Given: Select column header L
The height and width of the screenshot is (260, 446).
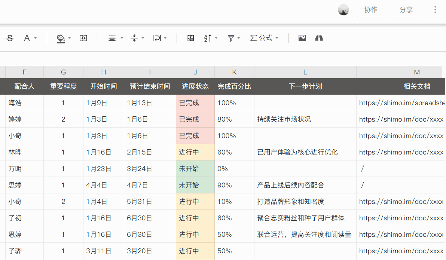Looking at the screenshot, I should pos(305,72).
